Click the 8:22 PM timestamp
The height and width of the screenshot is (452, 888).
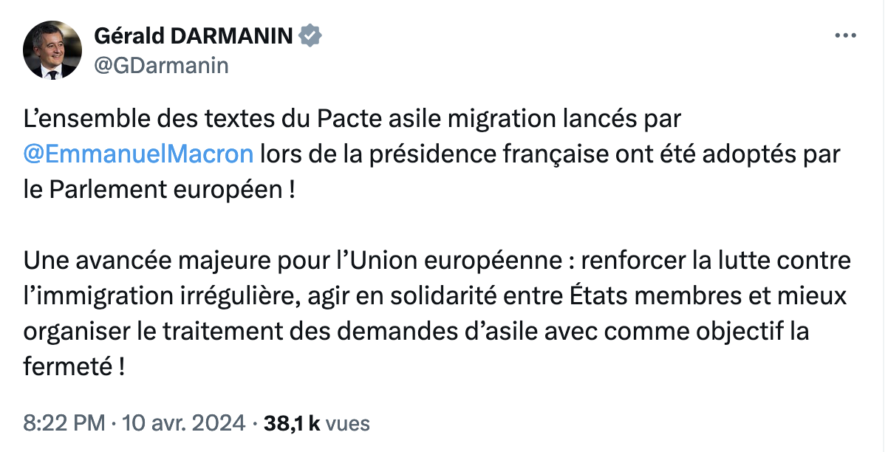click(x=64, y=423)
